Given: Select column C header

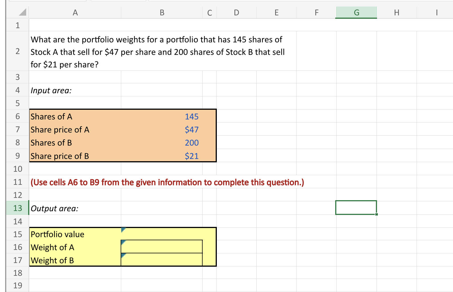Looking at the screenshot, I should [209, 13].
